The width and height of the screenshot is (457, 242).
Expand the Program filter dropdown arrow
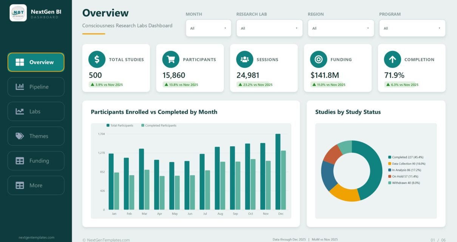tap(439, 28)
